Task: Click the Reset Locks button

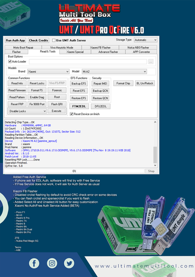Action: (x=37, y=83)
